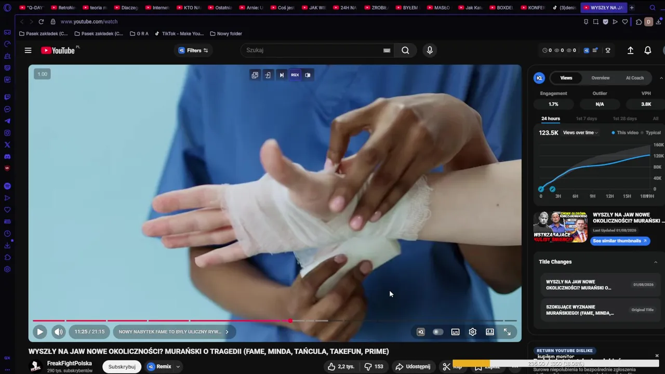Like the video (2,2 tys.)
Viewport: 665px width, 374px height.
pos(341,367)
